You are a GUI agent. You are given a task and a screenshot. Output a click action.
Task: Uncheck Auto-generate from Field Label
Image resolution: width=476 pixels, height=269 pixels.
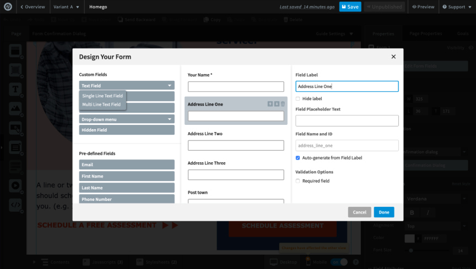[298, 158]
